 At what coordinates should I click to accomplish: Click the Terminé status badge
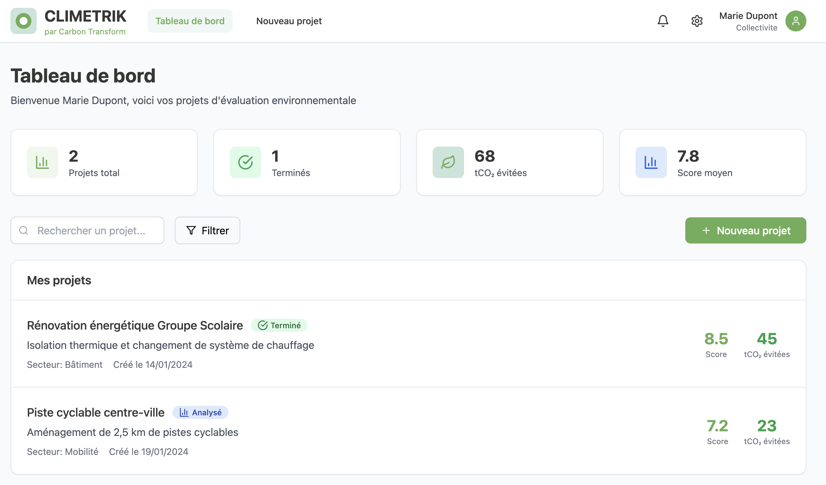click(x=279, y=325)
